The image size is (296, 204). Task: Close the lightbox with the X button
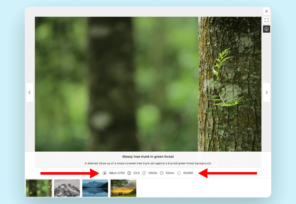click(x=266, y=11)
